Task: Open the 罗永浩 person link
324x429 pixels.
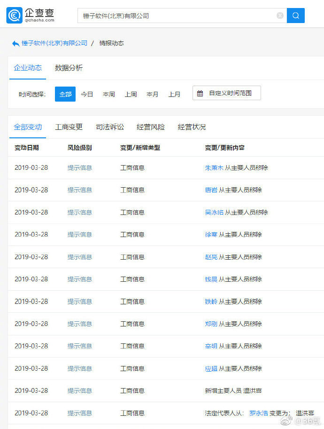Action: tap(258, 413)
